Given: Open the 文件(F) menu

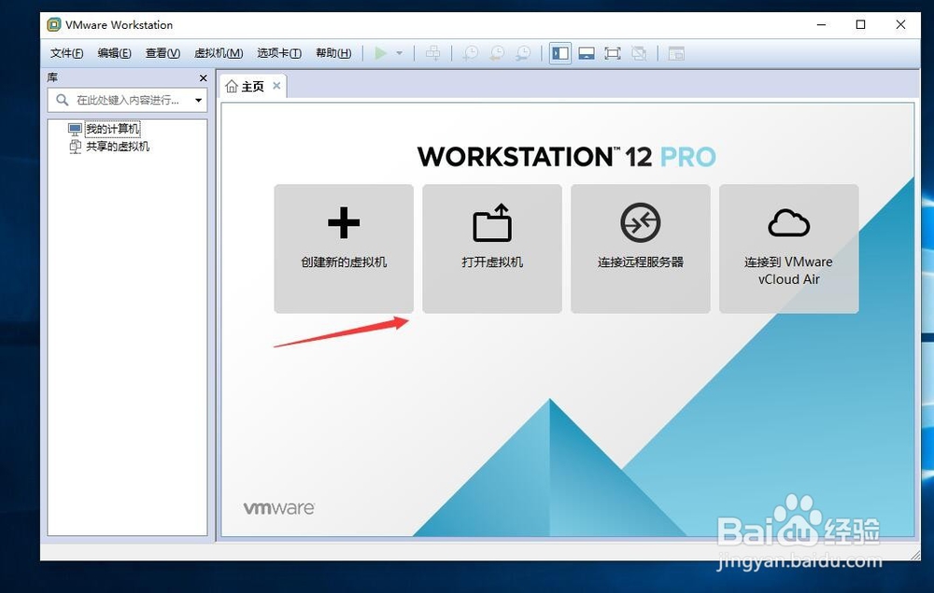Looking at the screenshot, I should point(66,53).
